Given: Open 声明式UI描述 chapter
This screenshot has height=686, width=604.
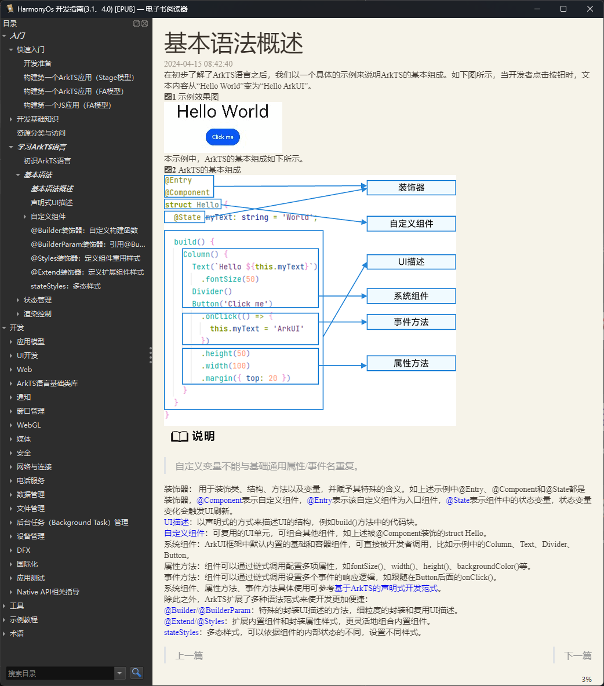Looking at the screenshot, I should click(52, 203).
